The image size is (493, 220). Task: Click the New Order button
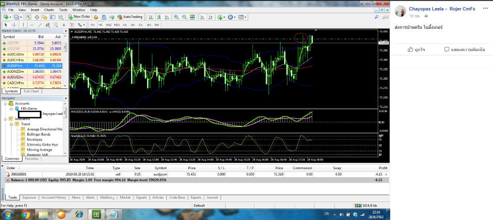pyautogui.click(x=79, y=17)
